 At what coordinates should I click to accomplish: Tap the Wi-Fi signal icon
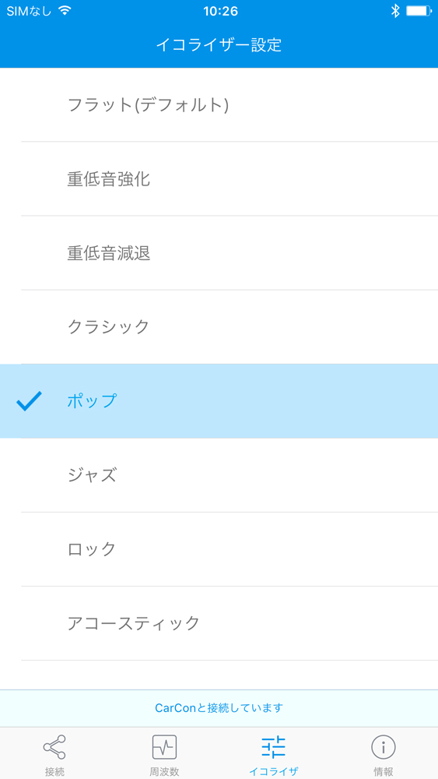(65, 10)
